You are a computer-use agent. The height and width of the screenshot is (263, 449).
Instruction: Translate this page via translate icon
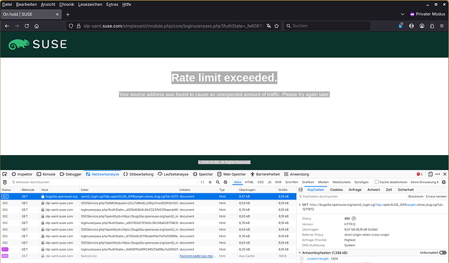coord(269,26)
